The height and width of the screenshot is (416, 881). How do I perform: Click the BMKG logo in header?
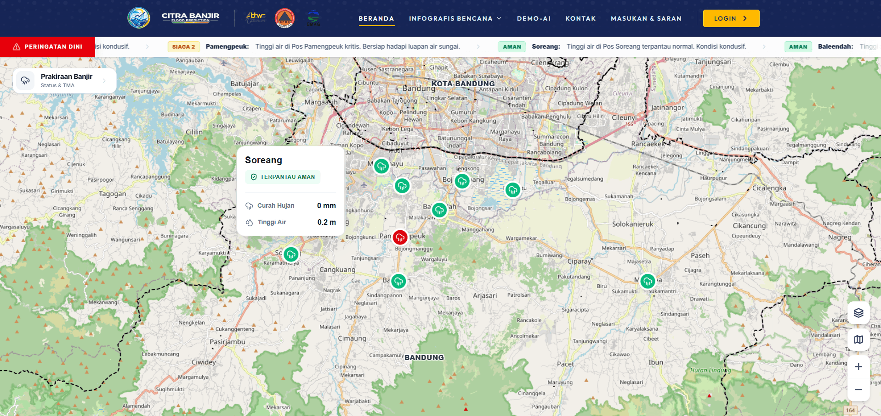point(313,18)
